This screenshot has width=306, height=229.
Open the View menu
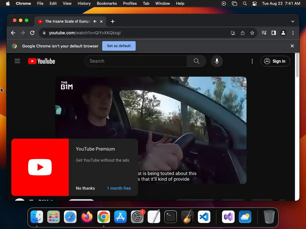tap(67, 4)
